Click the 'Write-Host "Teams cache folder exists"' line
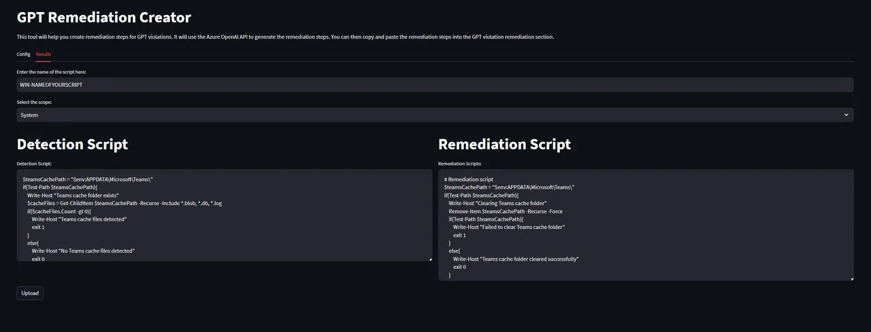 [73, 195]
